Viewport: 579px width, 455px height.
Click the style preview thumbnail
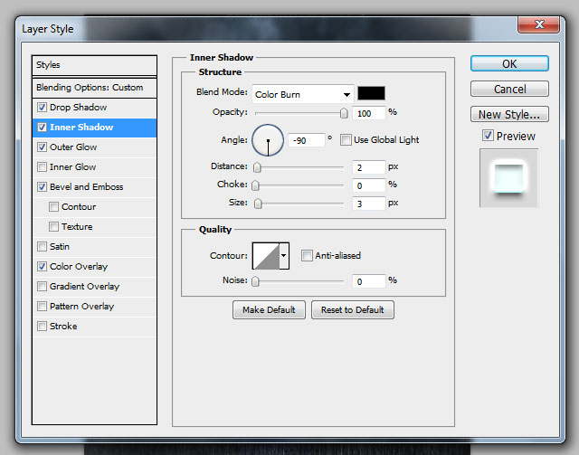(x=508, y=178)
